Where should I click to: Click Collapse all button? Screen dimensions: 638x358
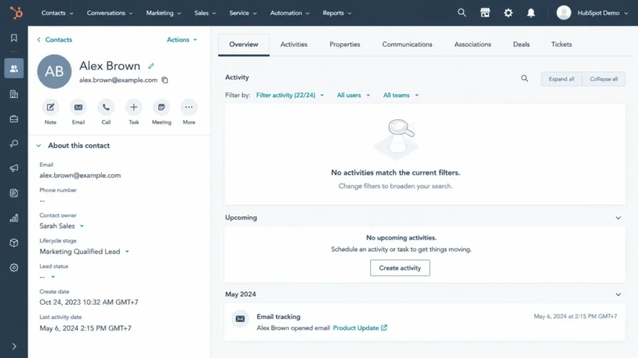click(x=604, y=79)
